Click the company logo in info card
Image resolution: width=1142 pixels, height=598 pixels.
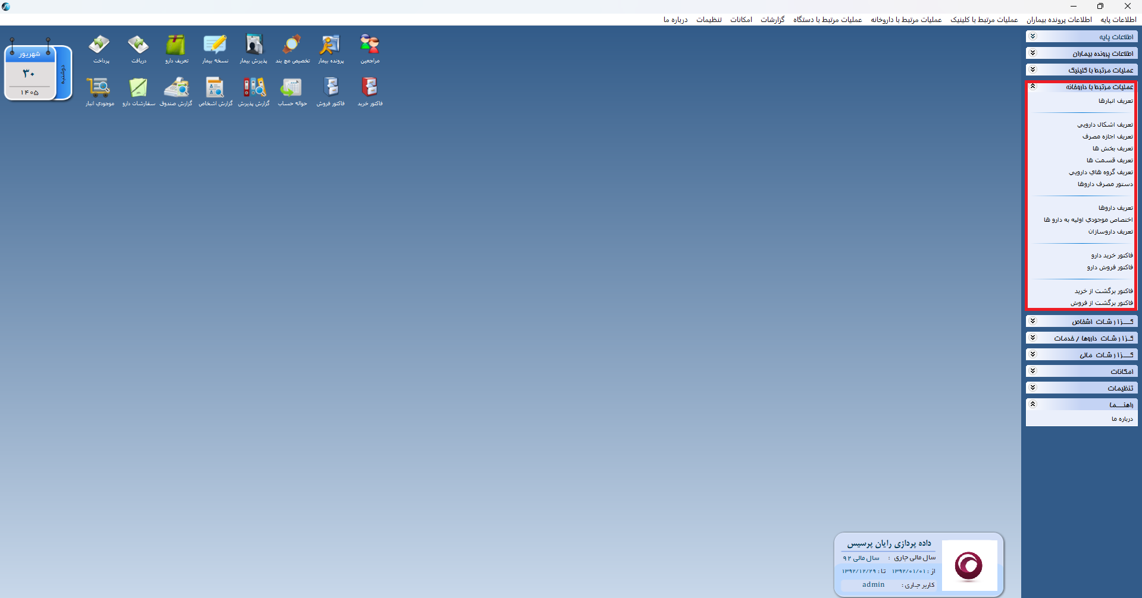[x=969, y=565]
